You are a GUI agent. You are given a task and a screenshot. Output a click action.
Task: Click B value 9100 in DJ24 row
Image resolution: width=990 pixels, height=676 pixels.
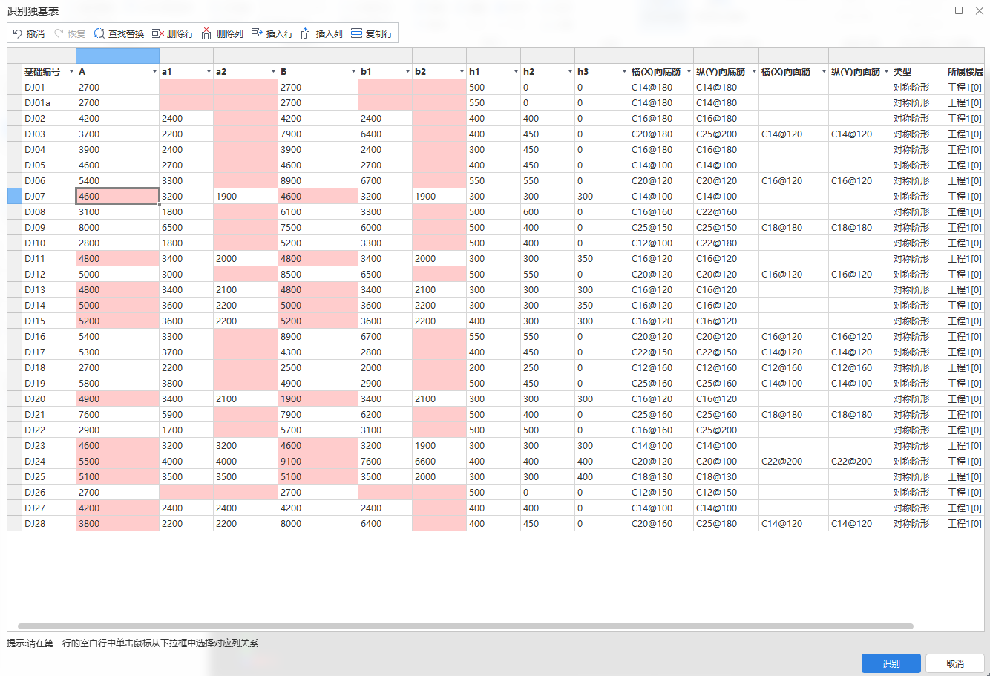pos(318,462)
